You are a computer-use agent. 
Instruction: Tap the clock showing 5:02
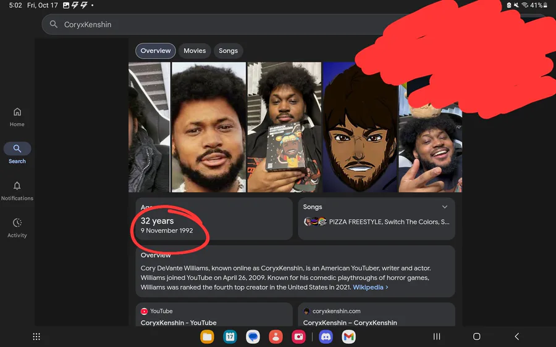tap(15, 6)
